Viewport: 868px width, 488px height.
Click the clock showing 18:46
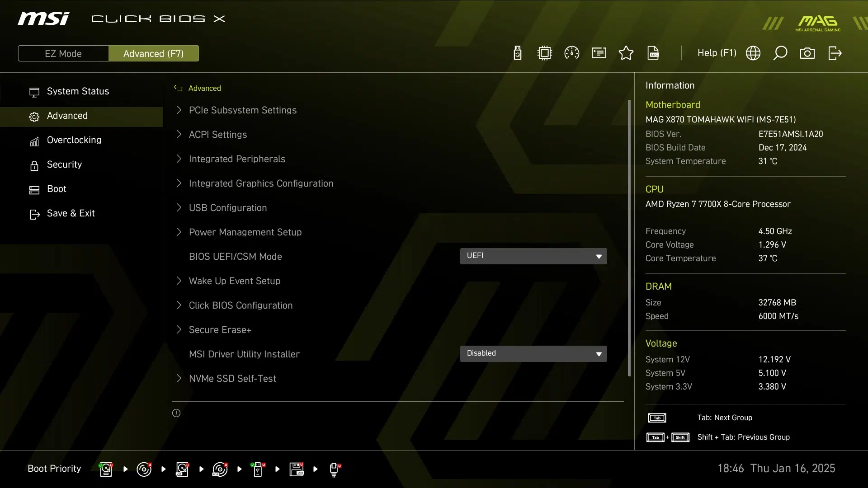731,469
